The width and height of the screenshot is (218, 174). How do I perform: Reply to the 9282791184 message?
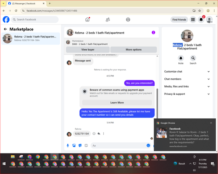[x=99, y=134]
